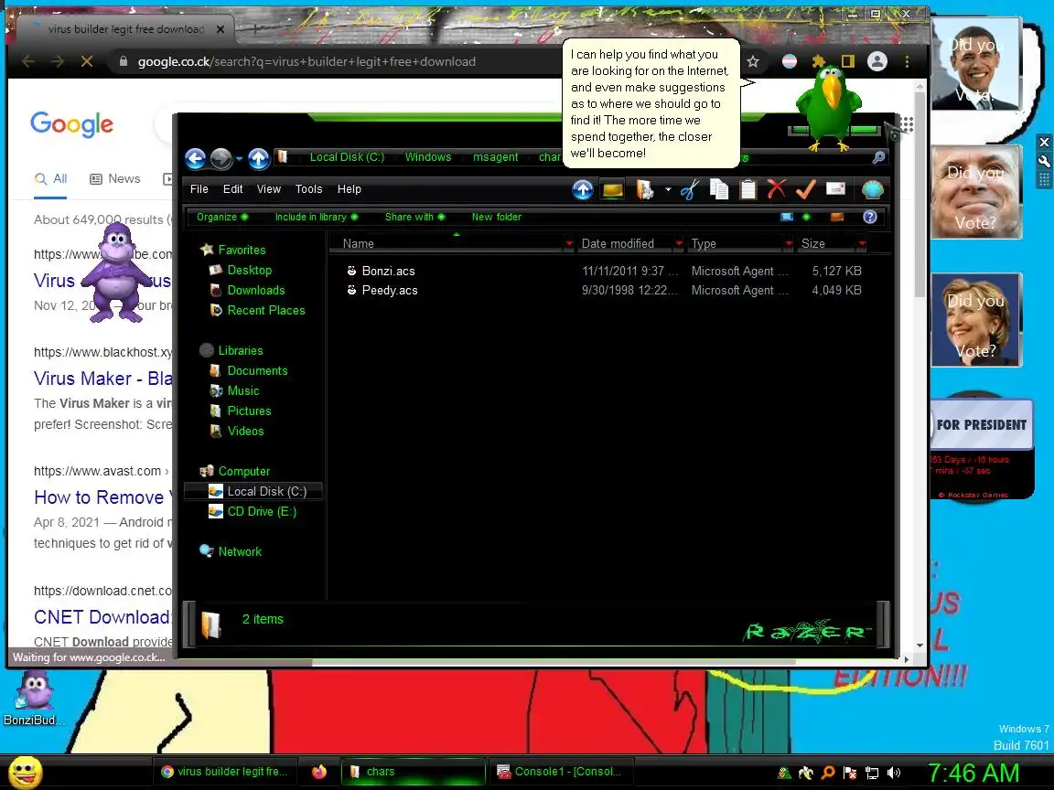
Task: Open the Type column filter arrow
Action: coord(790,243)
